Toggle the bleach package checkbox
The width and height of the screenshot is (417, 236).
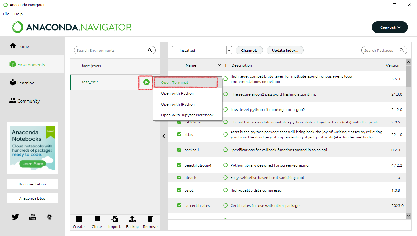[x=179, y=177]
